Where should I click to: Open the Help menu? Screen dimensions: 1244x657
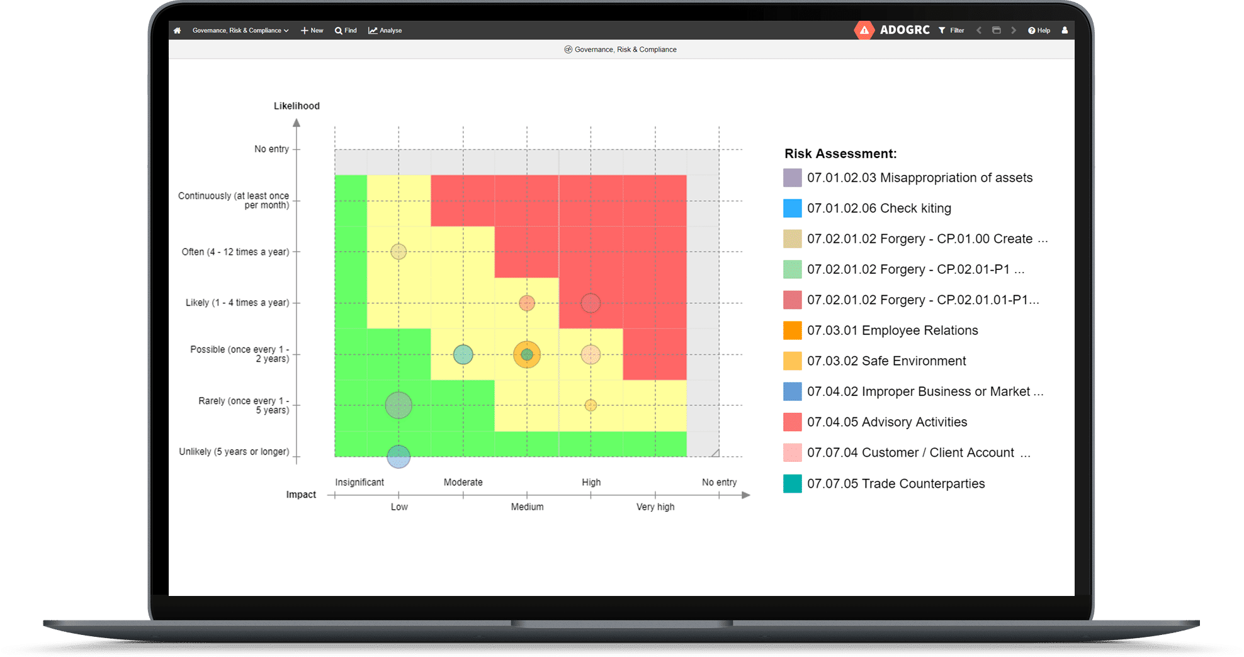click(x=1039, y=30)
